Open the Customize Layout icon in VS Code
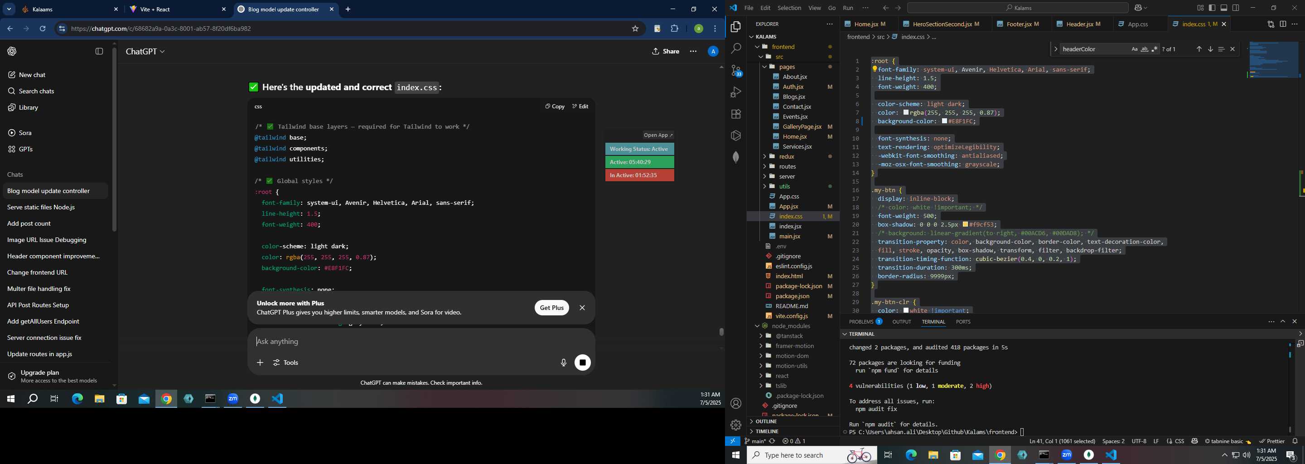The width and height of the screenshot is (1305, 464). click(x=1200, y=8)
